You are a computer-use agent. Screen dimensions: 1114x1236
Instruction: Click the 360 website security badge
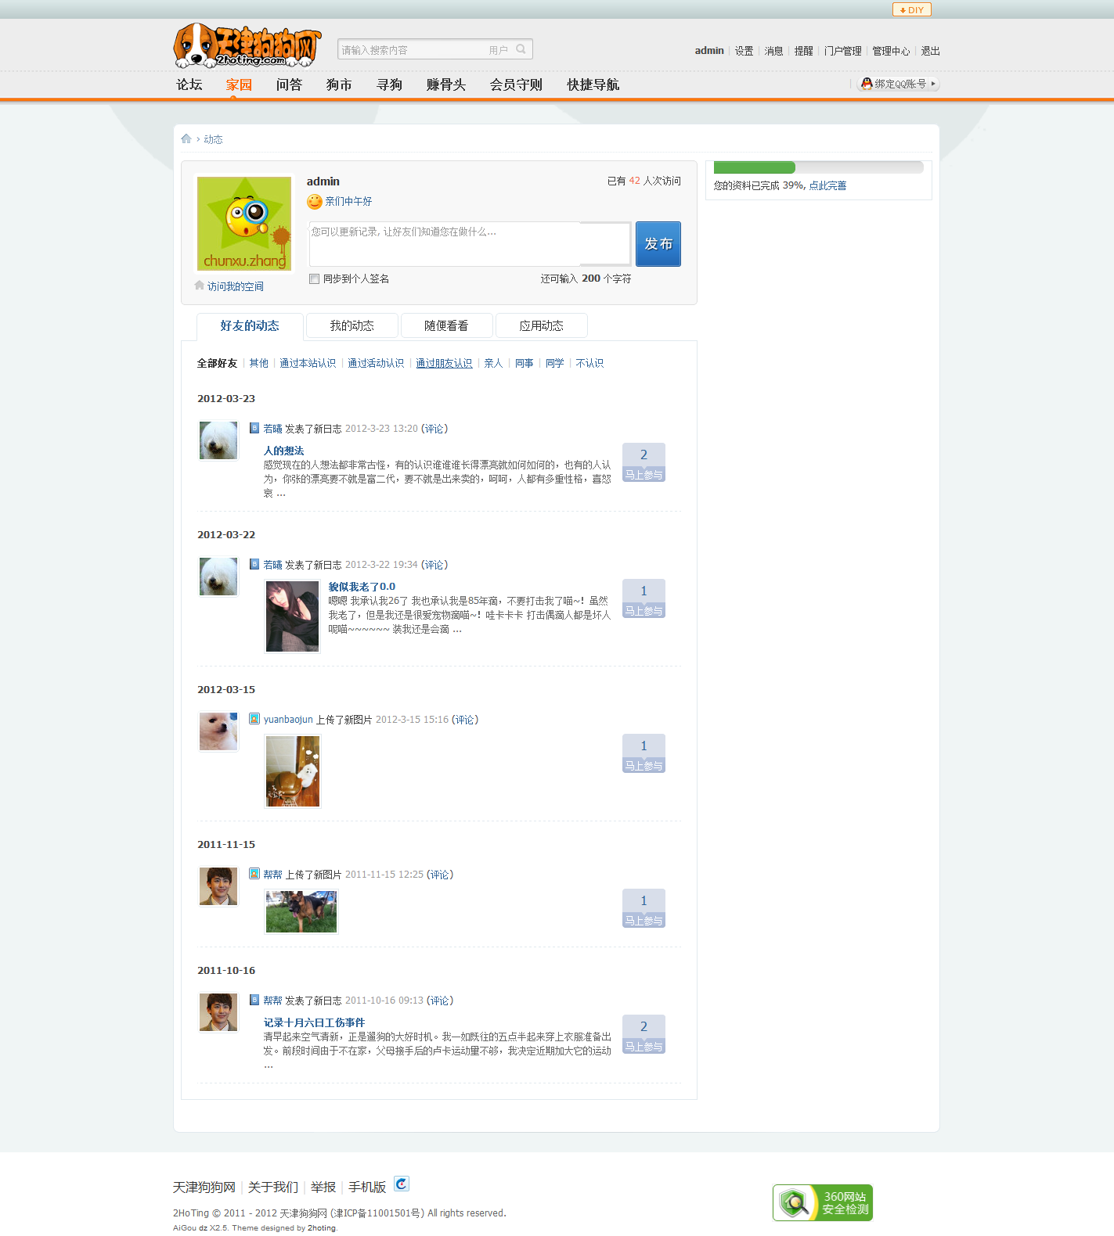pos(822,1202)
